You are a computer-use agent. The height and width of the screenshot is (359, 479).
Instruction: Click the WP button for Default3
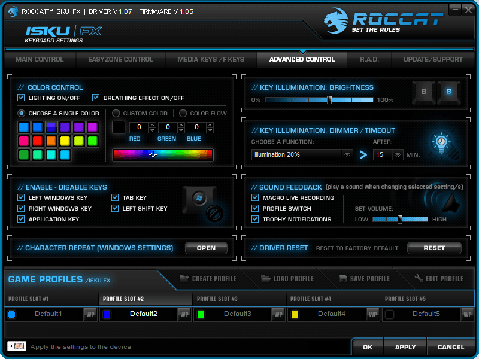(x=278, y=314)
